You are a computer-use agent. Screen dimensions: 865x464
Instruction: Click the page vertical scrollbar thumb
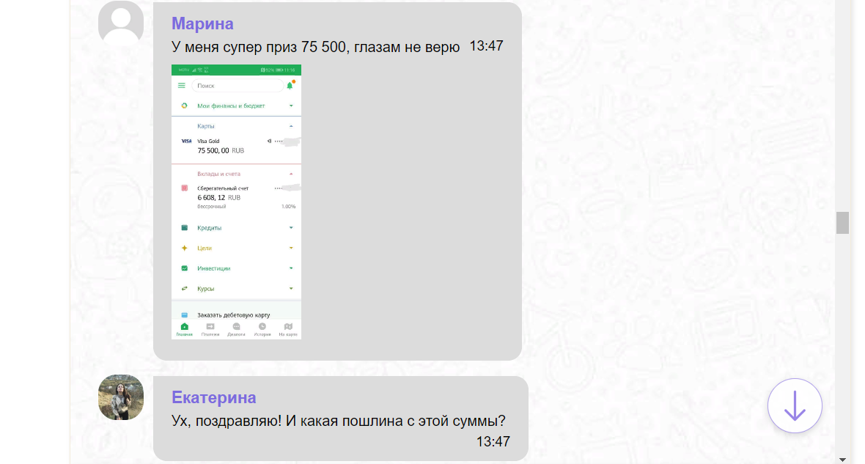842,223
